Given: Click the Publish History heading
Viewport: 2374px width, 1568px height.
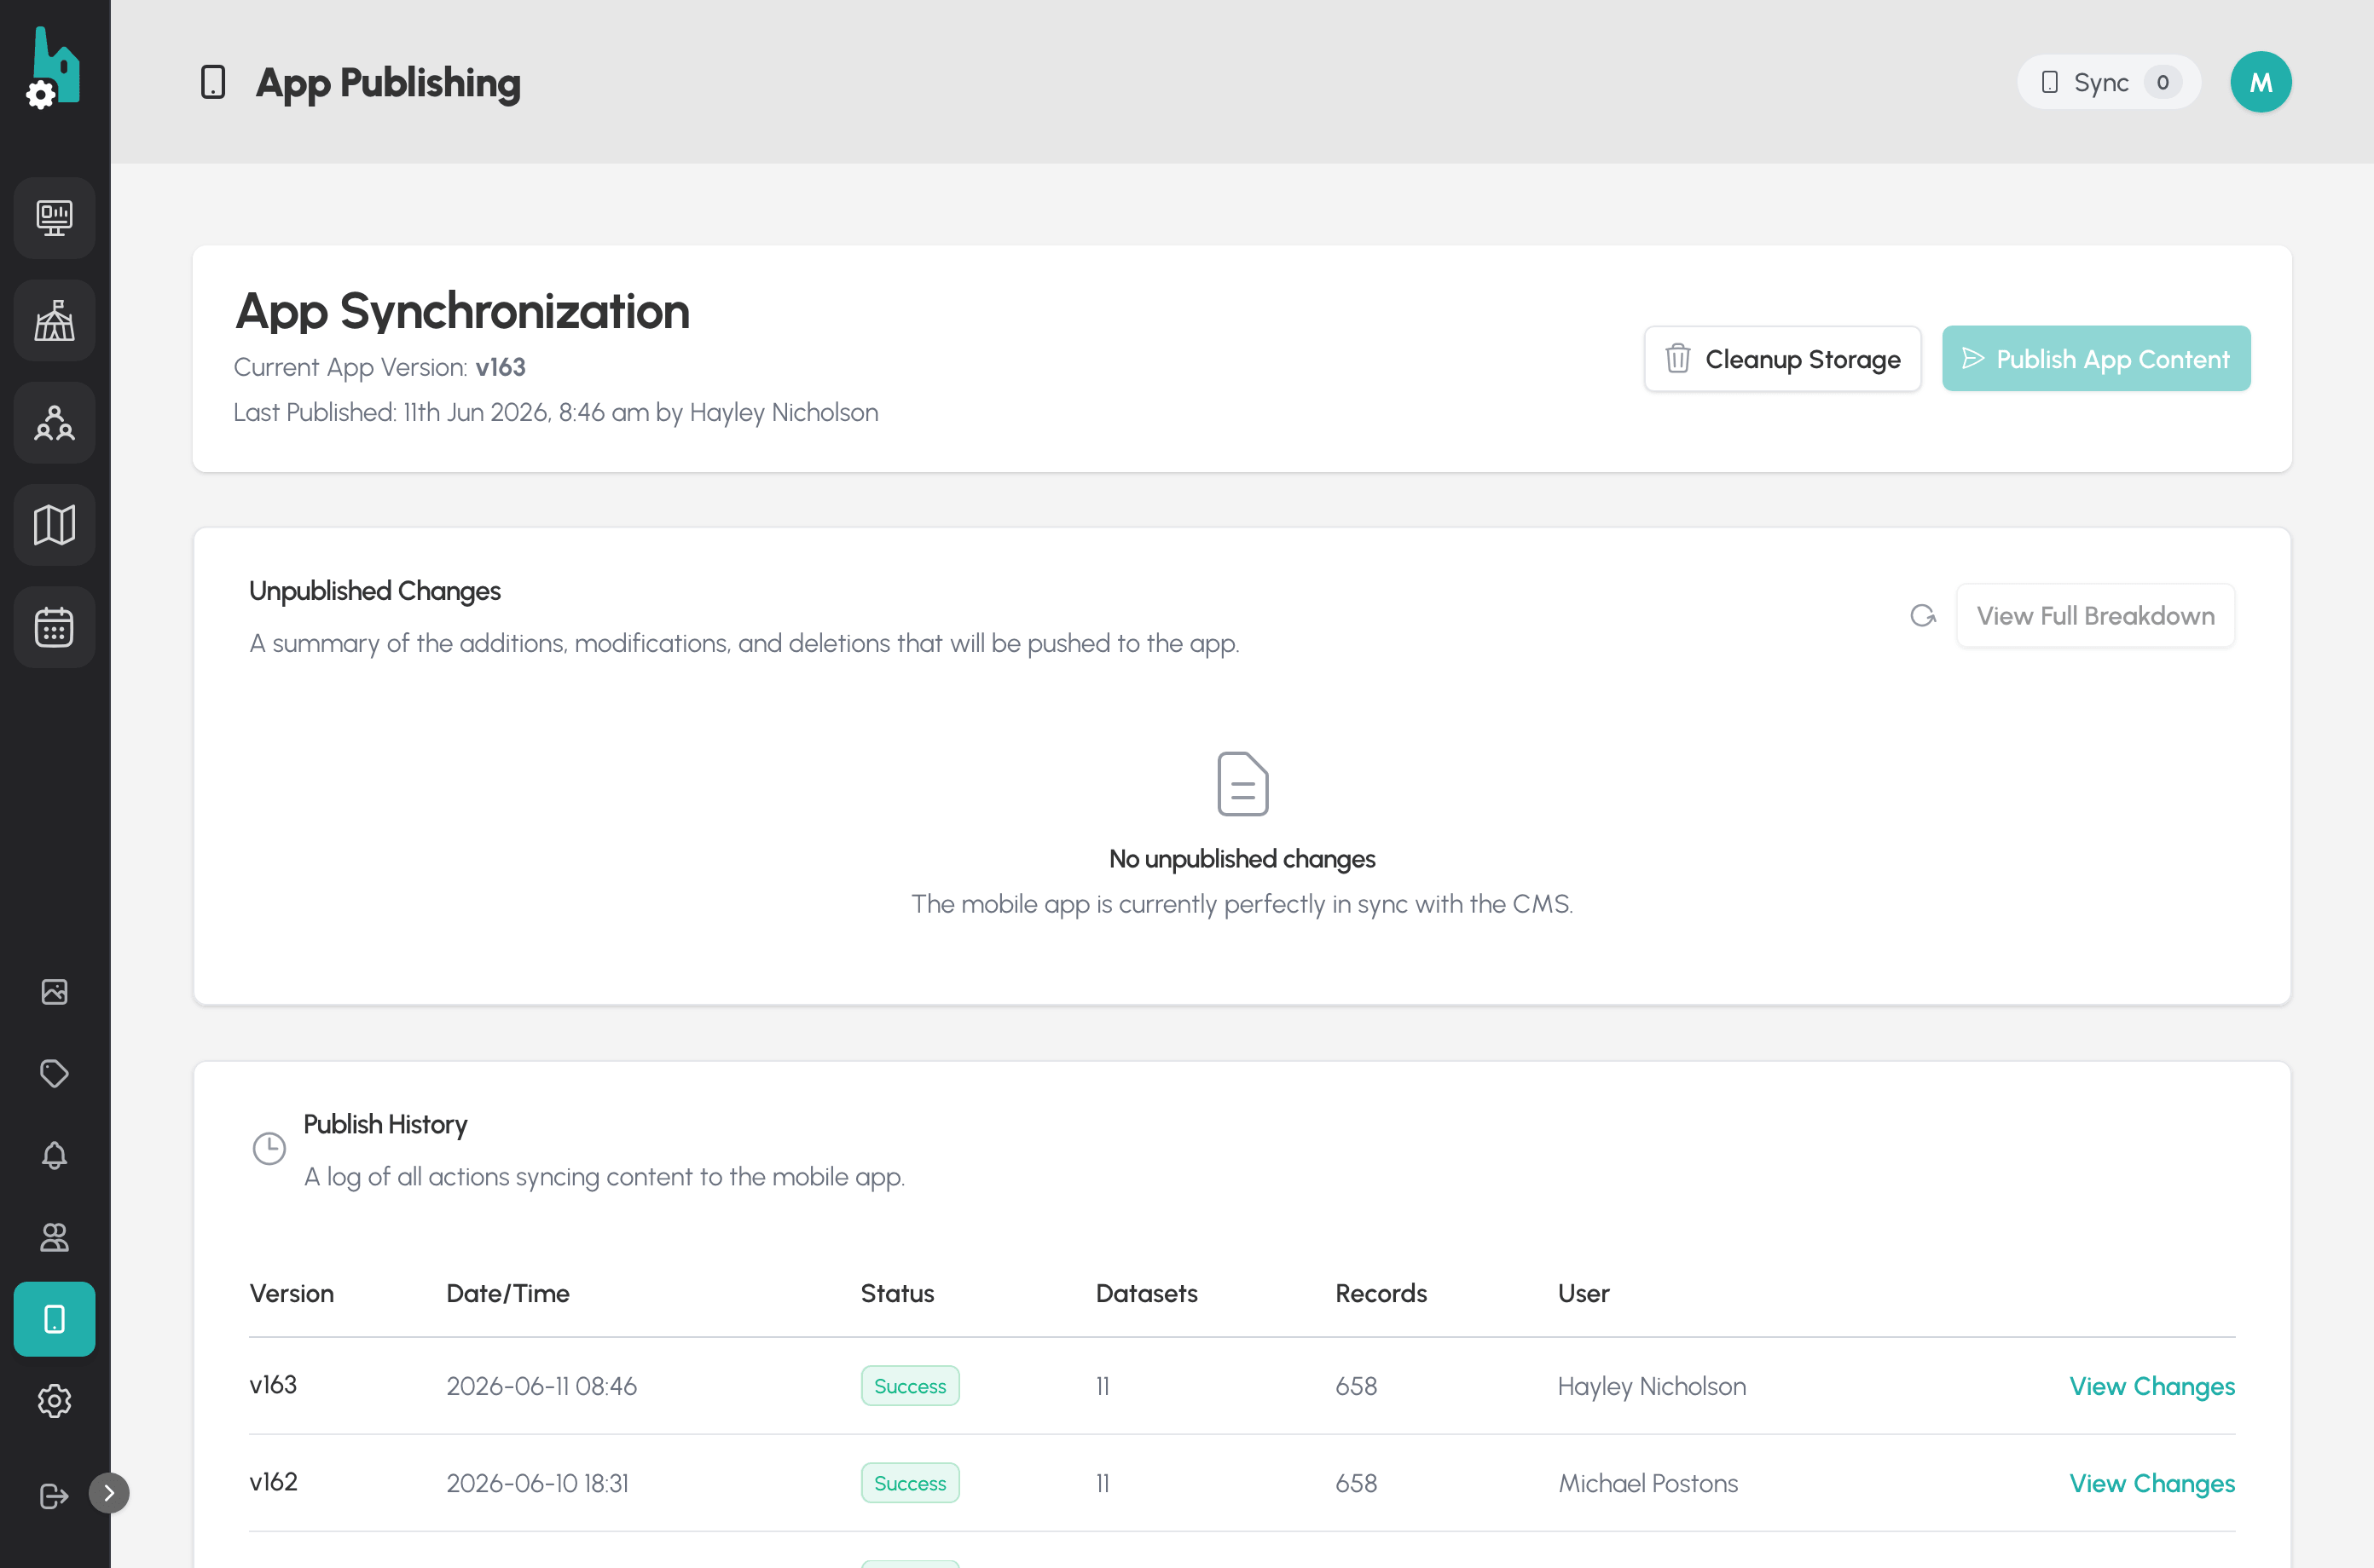Looking at the screenshot, I should 385,1124.
